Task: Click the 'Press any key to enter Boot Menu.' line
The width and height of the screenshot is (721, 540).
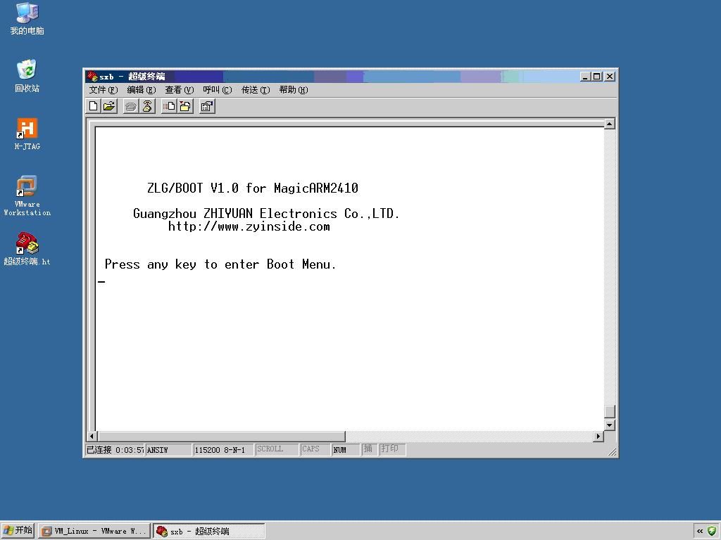Action: click(x=220, y=264)
